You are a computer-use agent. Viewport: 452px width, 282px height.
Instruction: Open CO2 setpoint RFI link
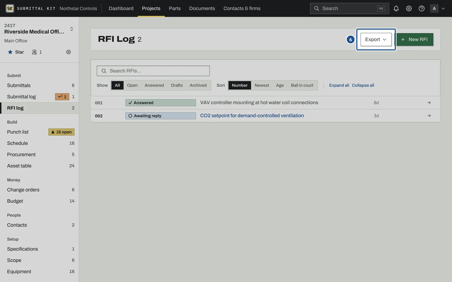click(252, 116)
